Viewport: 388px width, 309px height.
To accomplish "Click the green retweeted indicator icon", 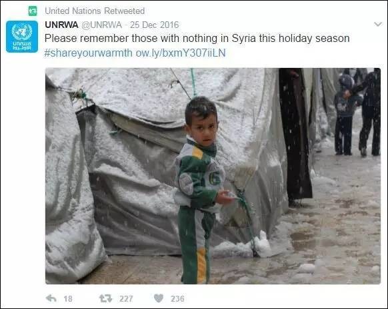I will pos(33,11).
